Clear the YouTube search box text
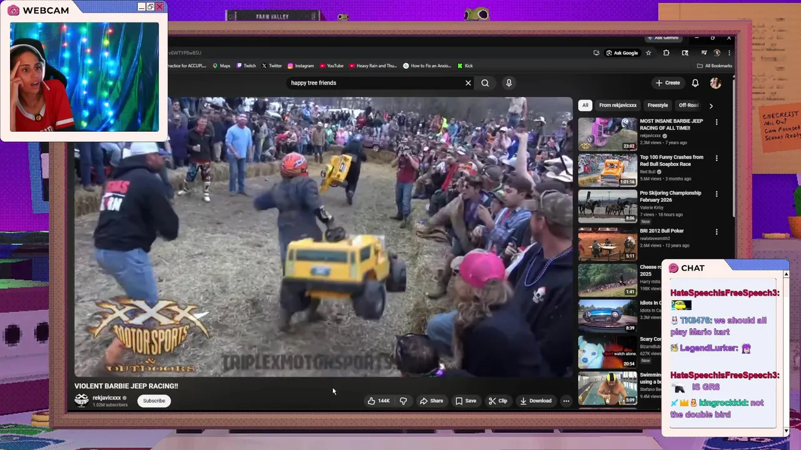 point(467,82)
